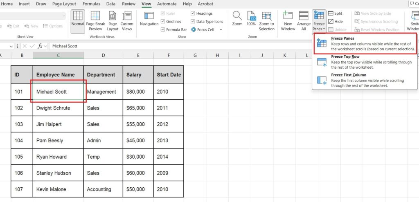Zoom to Selection

266,21
